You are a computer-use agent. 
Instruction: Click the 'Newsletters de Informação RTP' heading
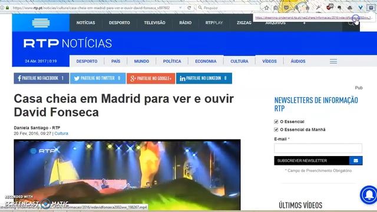point(316,104)
